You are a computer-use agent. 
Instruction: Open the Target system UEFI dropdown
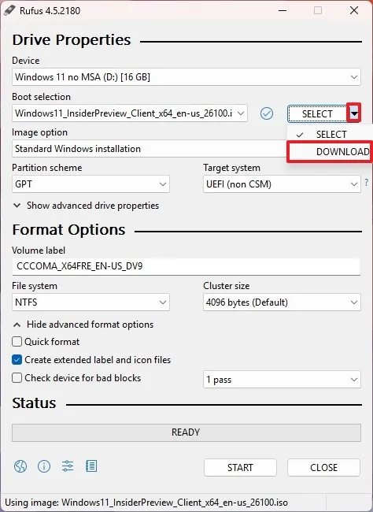[x=282, y=184]
